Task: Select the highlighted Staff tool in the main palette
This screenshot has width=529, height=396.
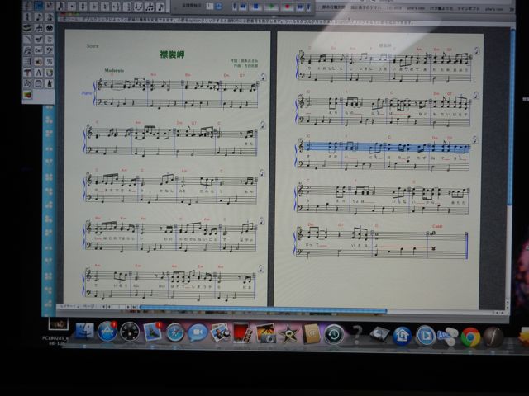Action: [x=39, y=6]
